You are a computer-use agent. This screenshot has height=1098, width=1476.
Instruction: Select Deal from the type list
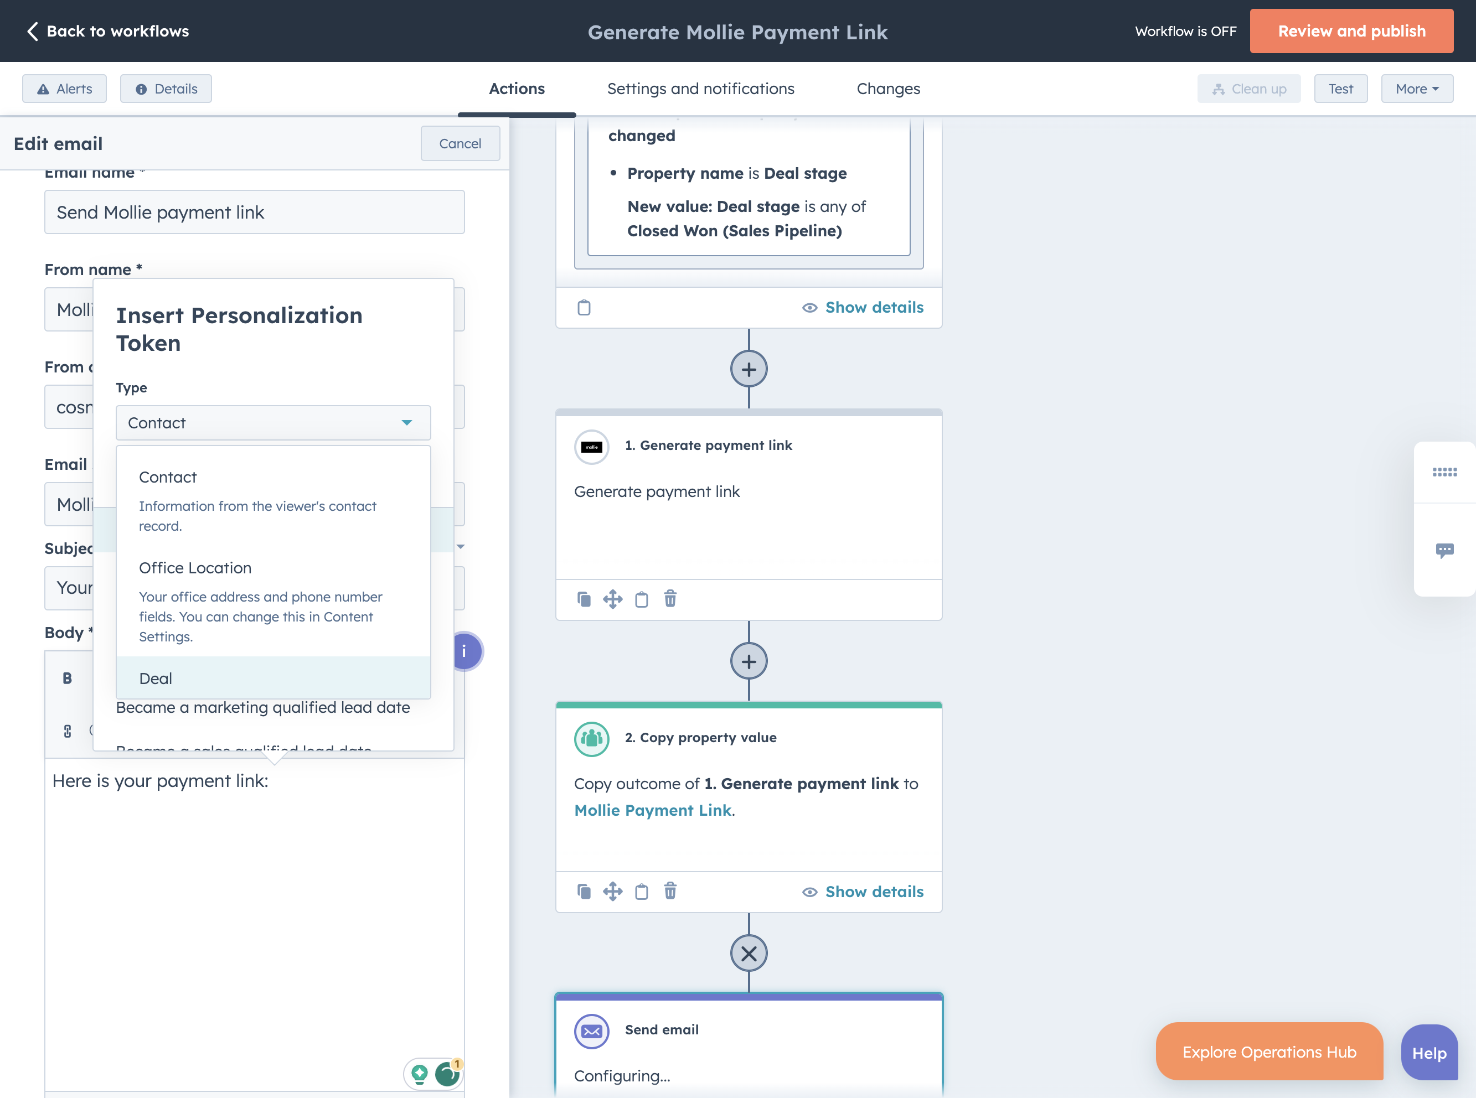coord(273,678)
